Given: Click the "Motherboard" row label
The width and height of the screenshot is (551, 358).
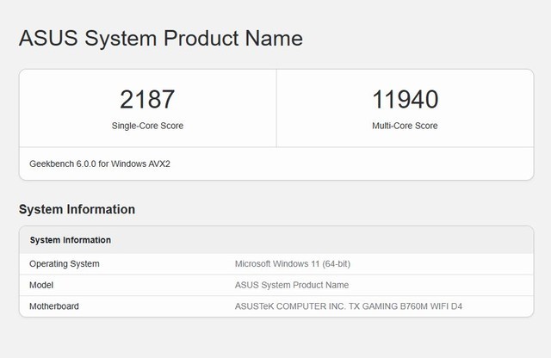Looking at the screenshot, I should click(55, 306).
